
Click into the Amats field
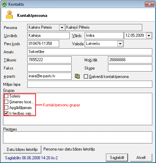pyautogui.click(x=90, y=52)
